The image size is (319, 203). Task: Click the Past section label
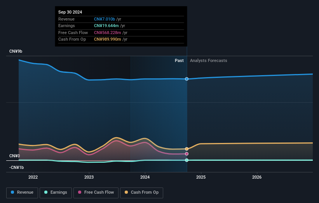pyautogui.click(x=179, y=60)
